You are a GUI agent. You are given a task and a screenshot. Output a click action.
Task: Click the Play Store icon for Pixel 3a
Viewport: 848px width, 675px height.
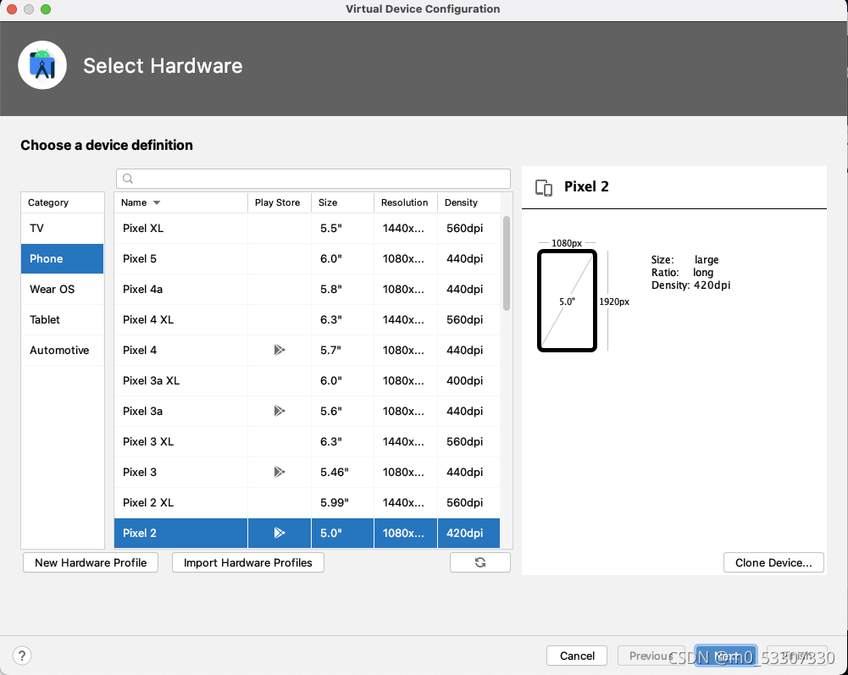[279, 411]
